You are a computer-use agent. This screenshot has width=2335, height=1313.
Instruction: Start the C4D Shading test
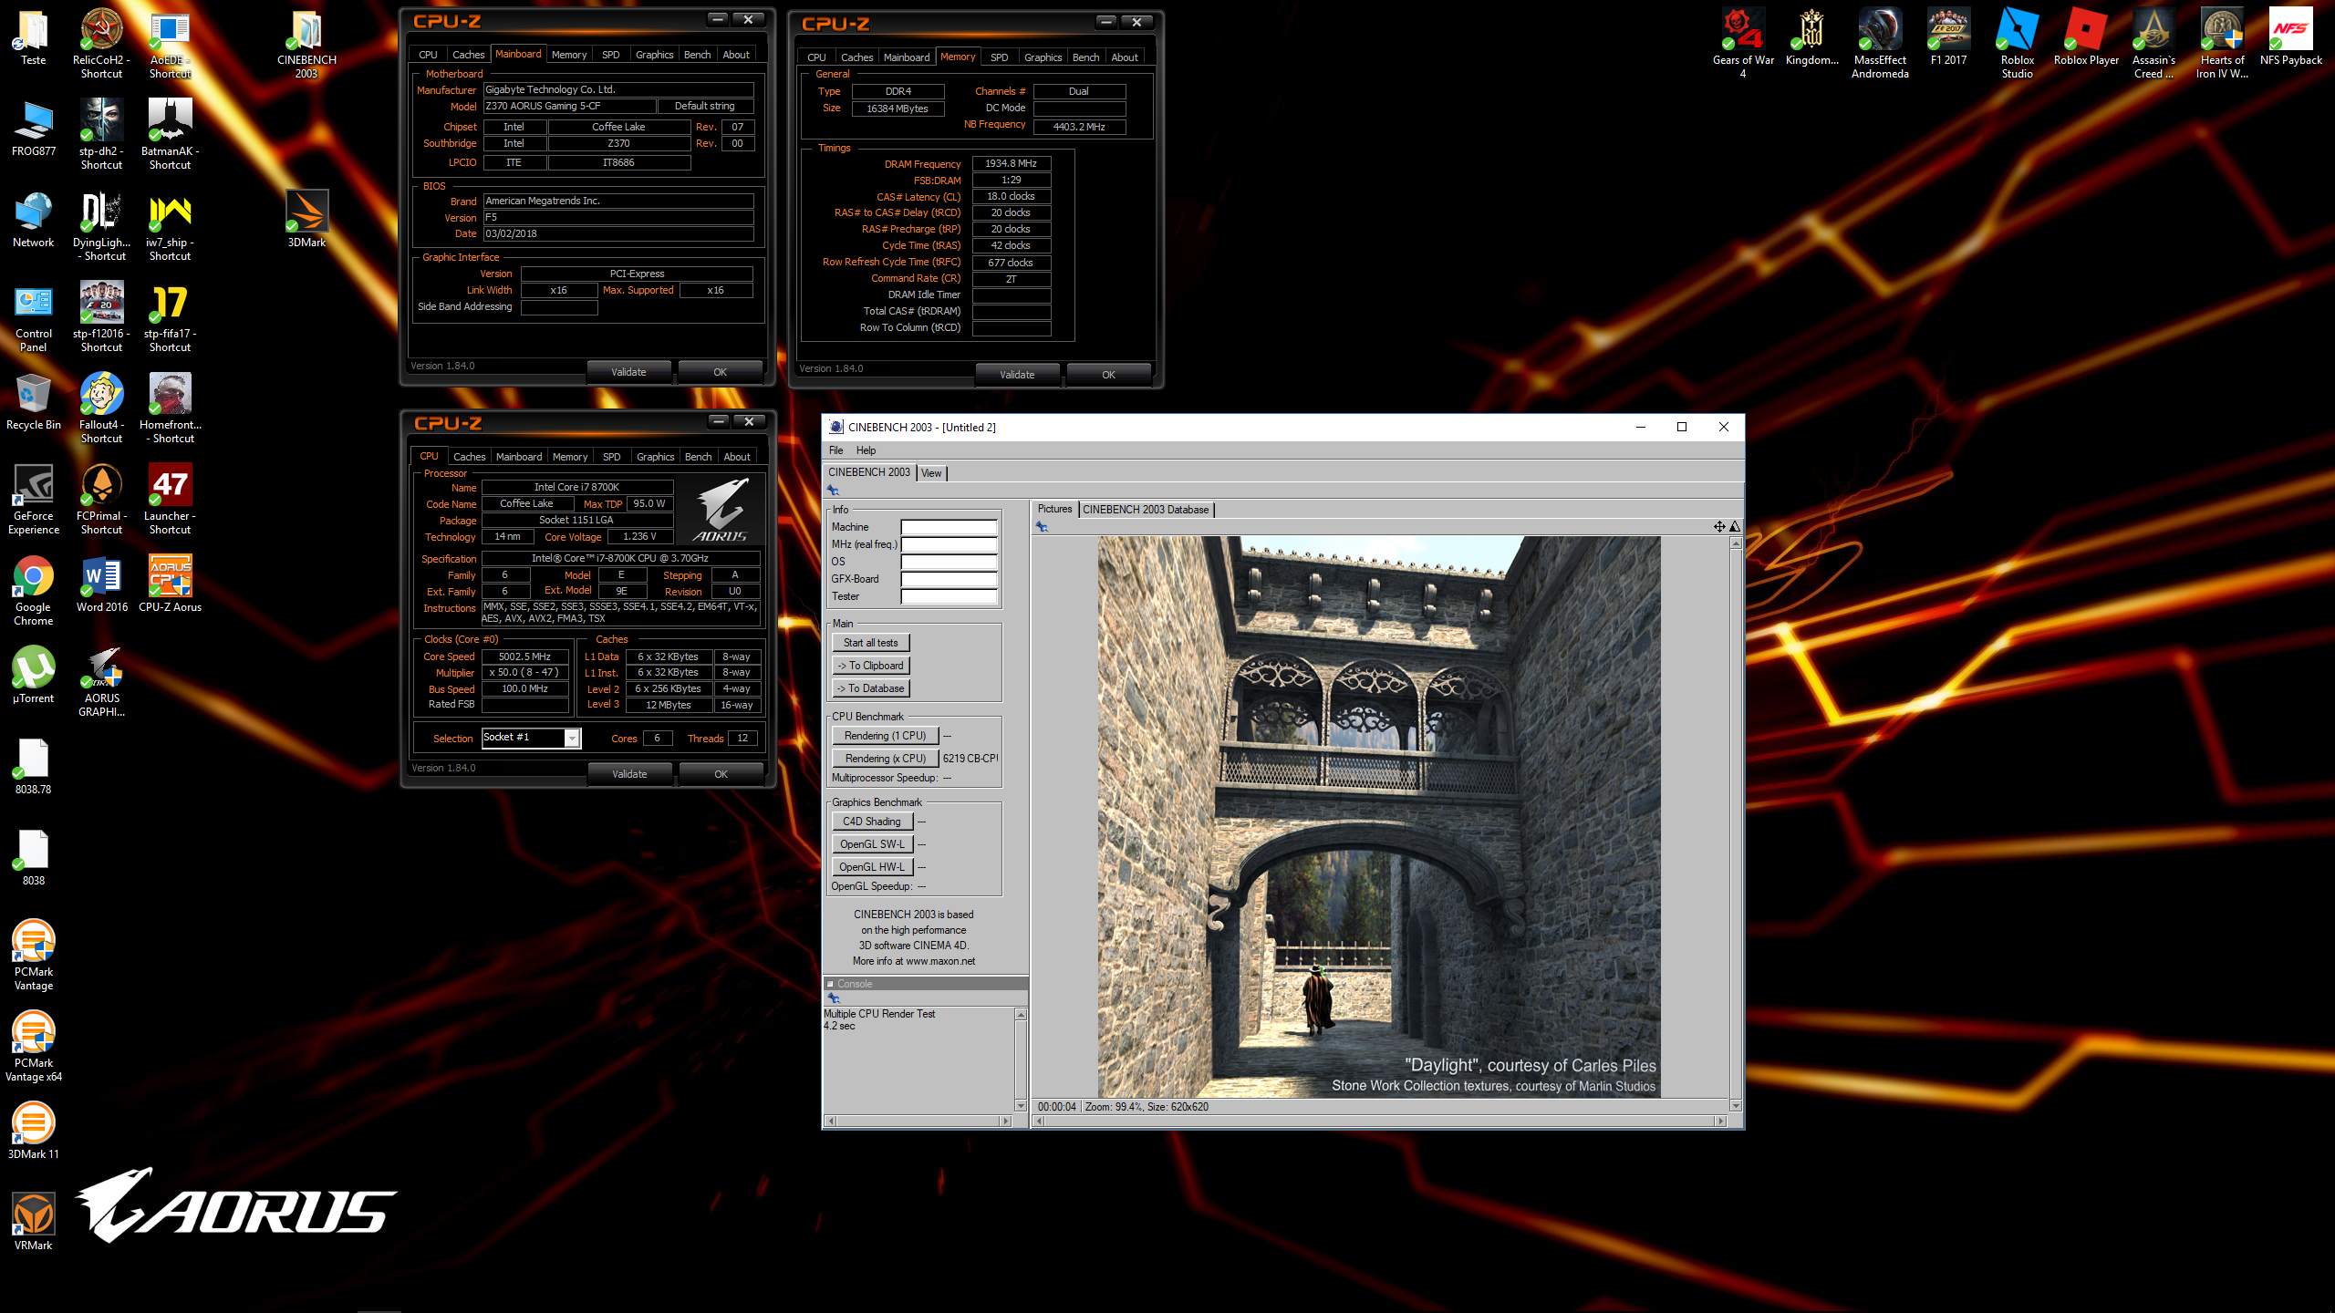pyautogui.click(x=872, y=822)
